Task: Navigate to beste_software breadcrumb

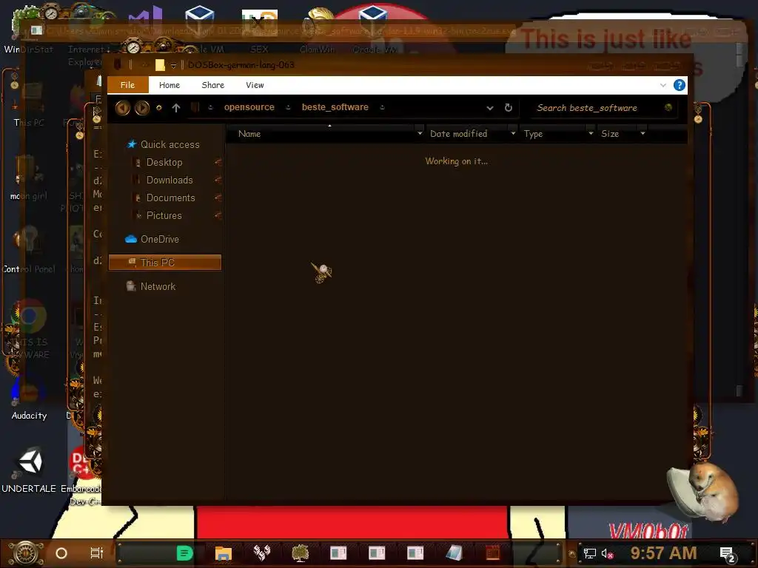Action: [x=335, y=107]
